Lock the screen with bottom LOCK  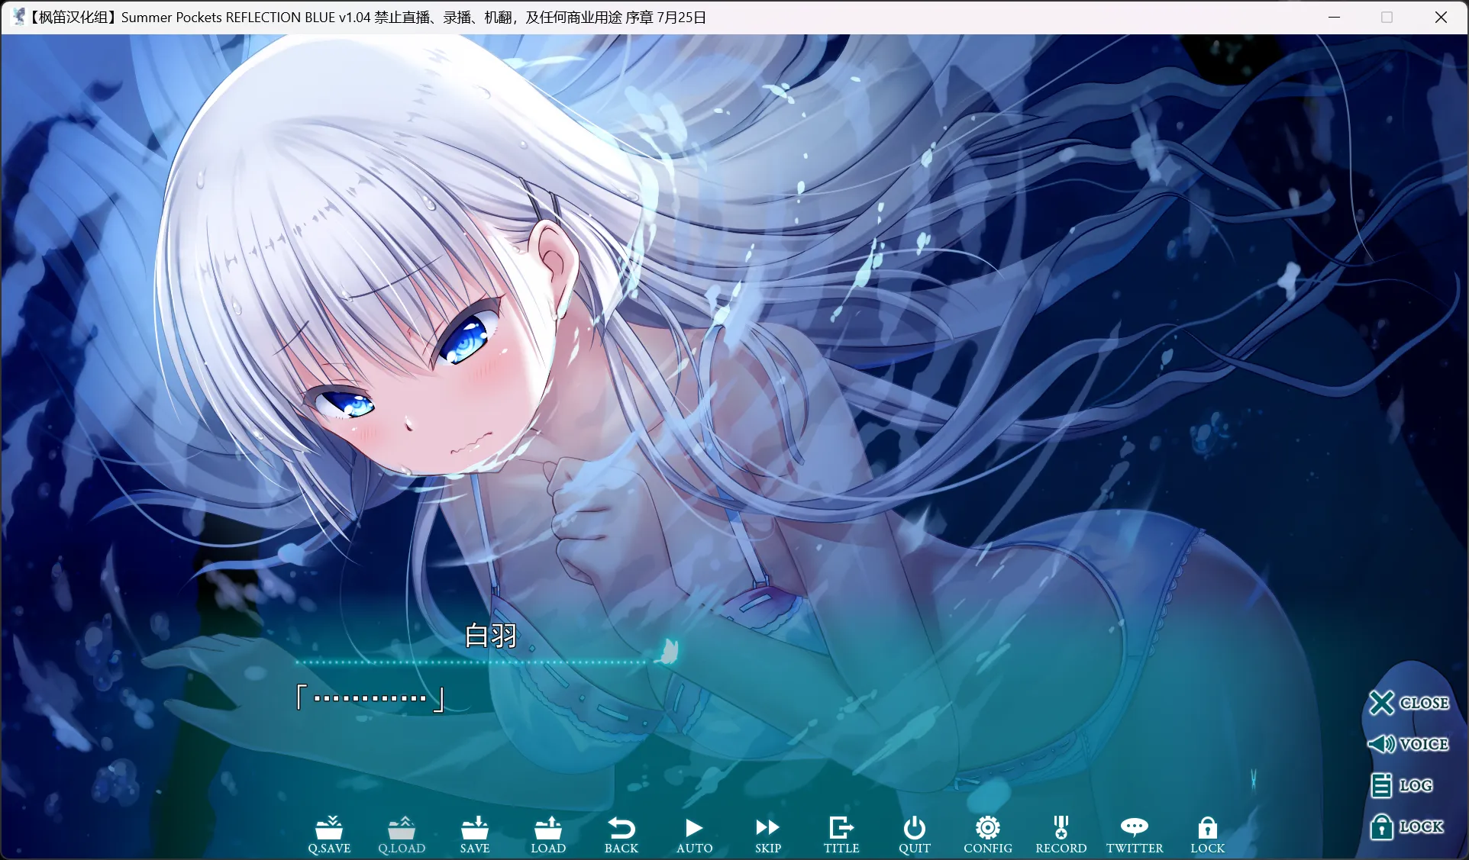click(x=1207, y=836)
